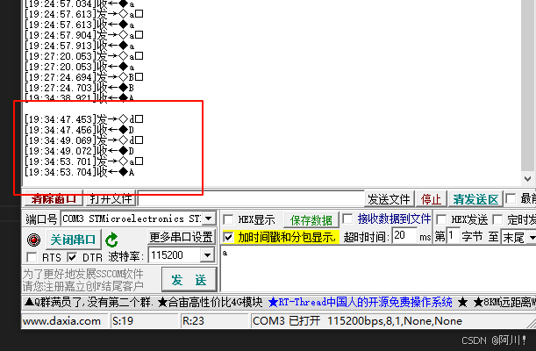
Task: Click the 超时时间 input field showing 20
Action: click(x=404, y=236)
